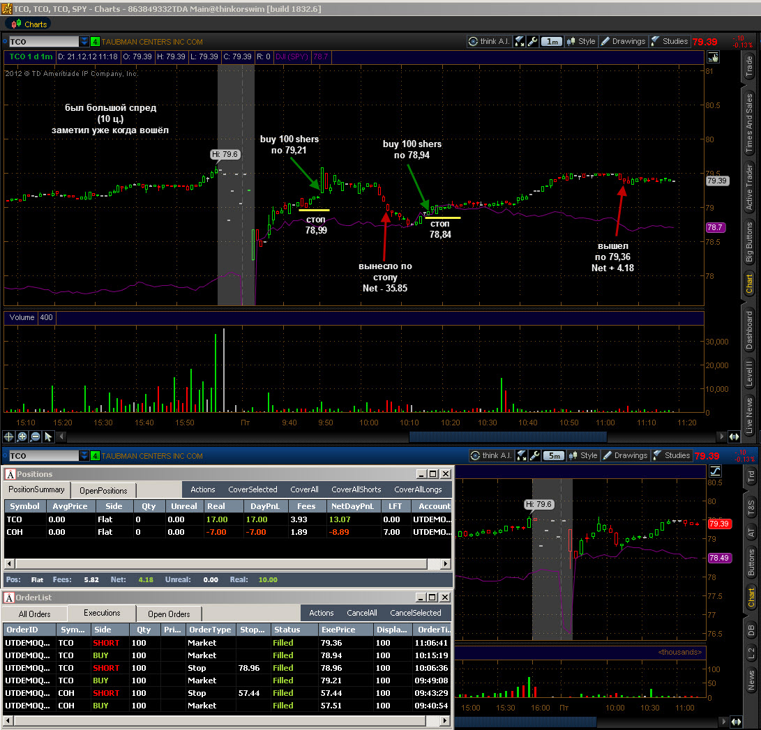Toggle the 5m timeframe button in lower chart
Screen dimensions: 761x730
coord(554,456)
